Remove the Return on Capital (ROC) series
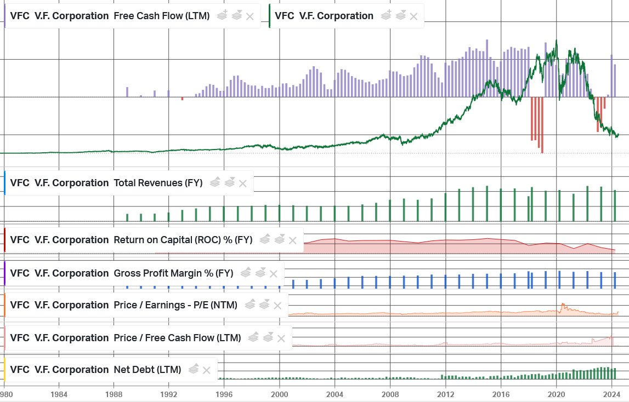Image resolution: width=629 pixels, height=402 pixels. click(x=293, y=240)
